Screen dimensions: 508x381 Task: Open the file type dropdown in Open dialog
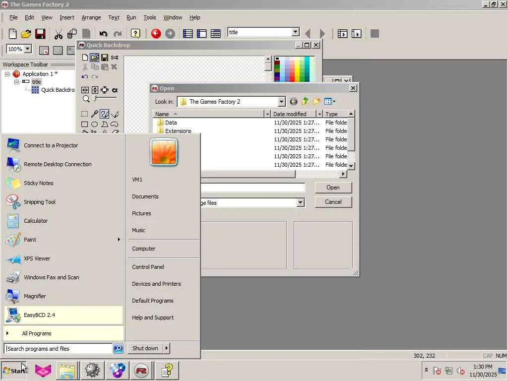(300, 203)
